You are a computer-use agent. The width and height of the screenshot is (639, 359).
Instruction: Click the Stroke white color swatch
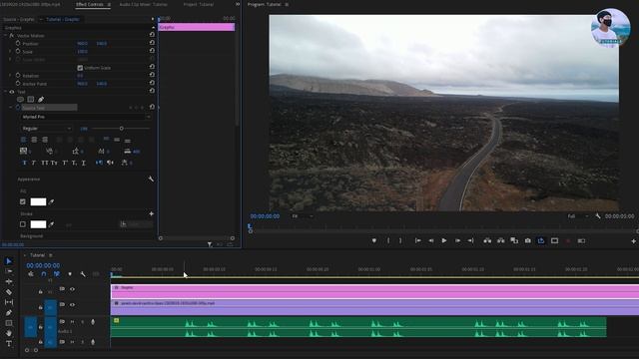pos(38,224)
